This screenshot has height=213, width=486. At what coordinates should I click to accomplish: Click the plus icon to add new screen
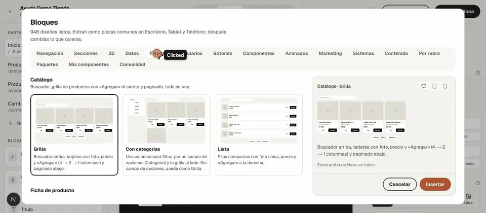[11, 123]
